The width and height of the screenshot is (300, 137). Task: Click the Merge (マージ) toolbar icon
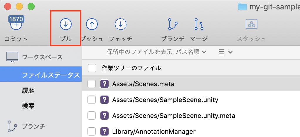pyautogui.click(x=199, y=25)
